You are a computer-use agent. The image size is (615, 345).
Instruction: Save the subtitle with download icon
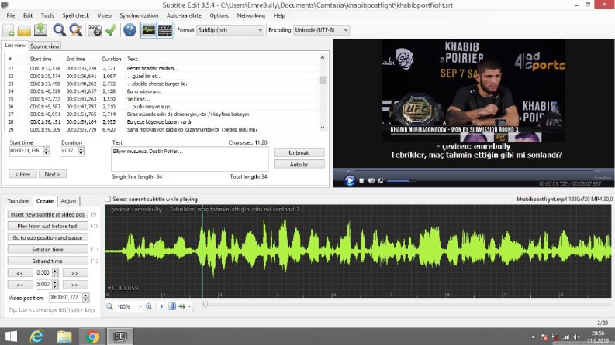[40, 30]
